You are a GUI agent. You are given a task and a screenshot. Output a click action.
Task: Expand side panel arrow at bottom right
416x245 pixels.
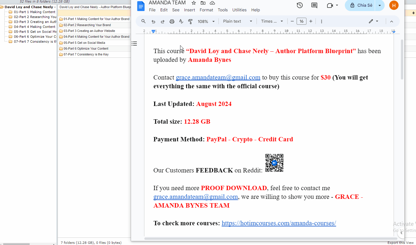[401, 233]
